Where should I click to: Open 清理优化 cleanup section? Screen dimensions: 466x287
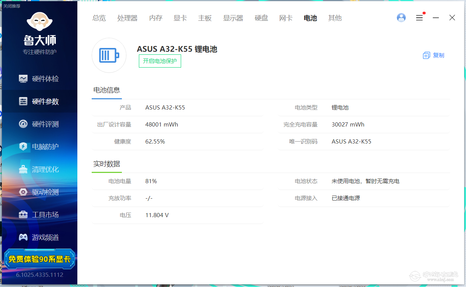[x=40, y=170]
